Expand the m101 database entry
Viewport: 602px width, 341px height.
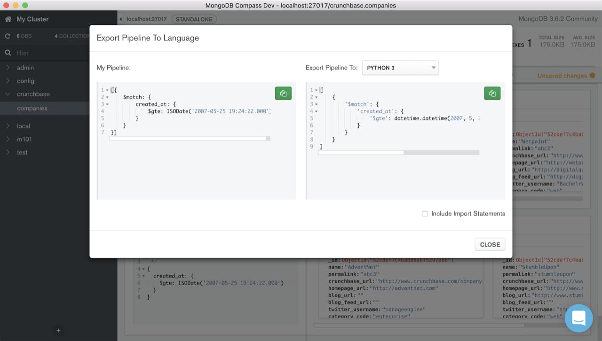8,139
